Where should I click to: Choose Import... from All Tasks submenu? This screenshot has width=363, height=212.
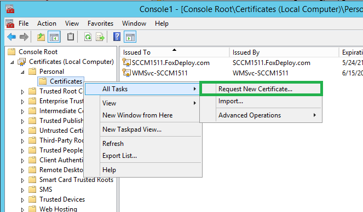tap(261, 101)
